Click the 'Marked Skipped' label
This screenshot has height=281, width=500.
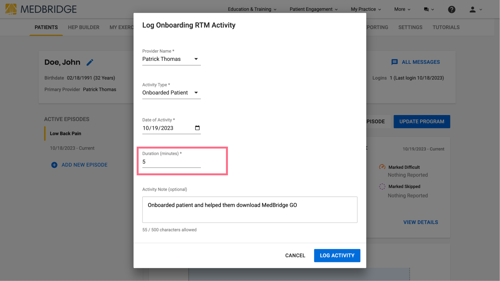[404, 187]
